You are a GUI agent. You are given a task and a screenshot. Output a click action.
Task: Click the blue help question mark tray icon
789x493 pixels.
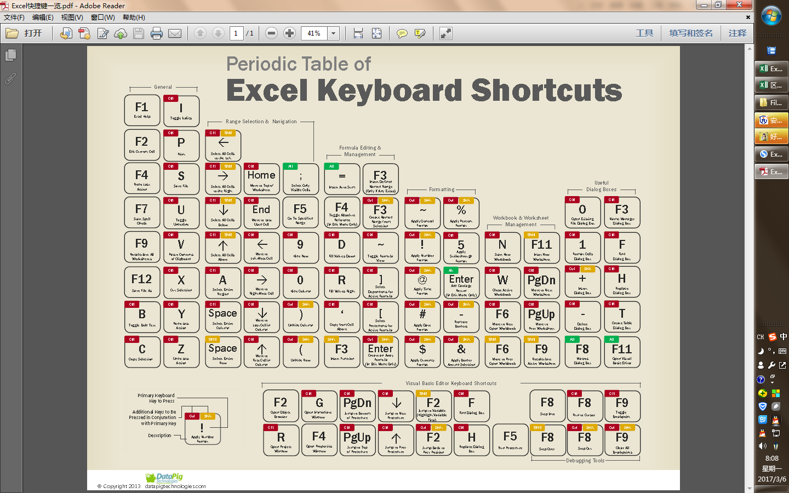[761, 379]
